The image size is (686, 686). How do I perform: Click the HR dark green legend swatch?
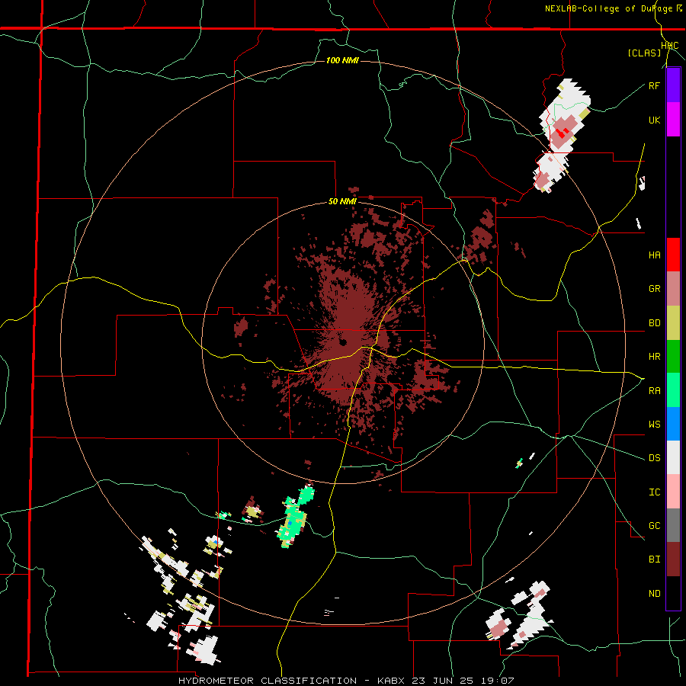click(673, 357)
